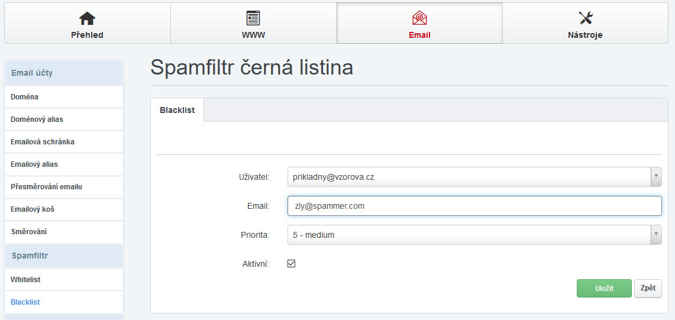Click the Zpět button
Viewport: 675px width, 320px height.
pos(648,288)
